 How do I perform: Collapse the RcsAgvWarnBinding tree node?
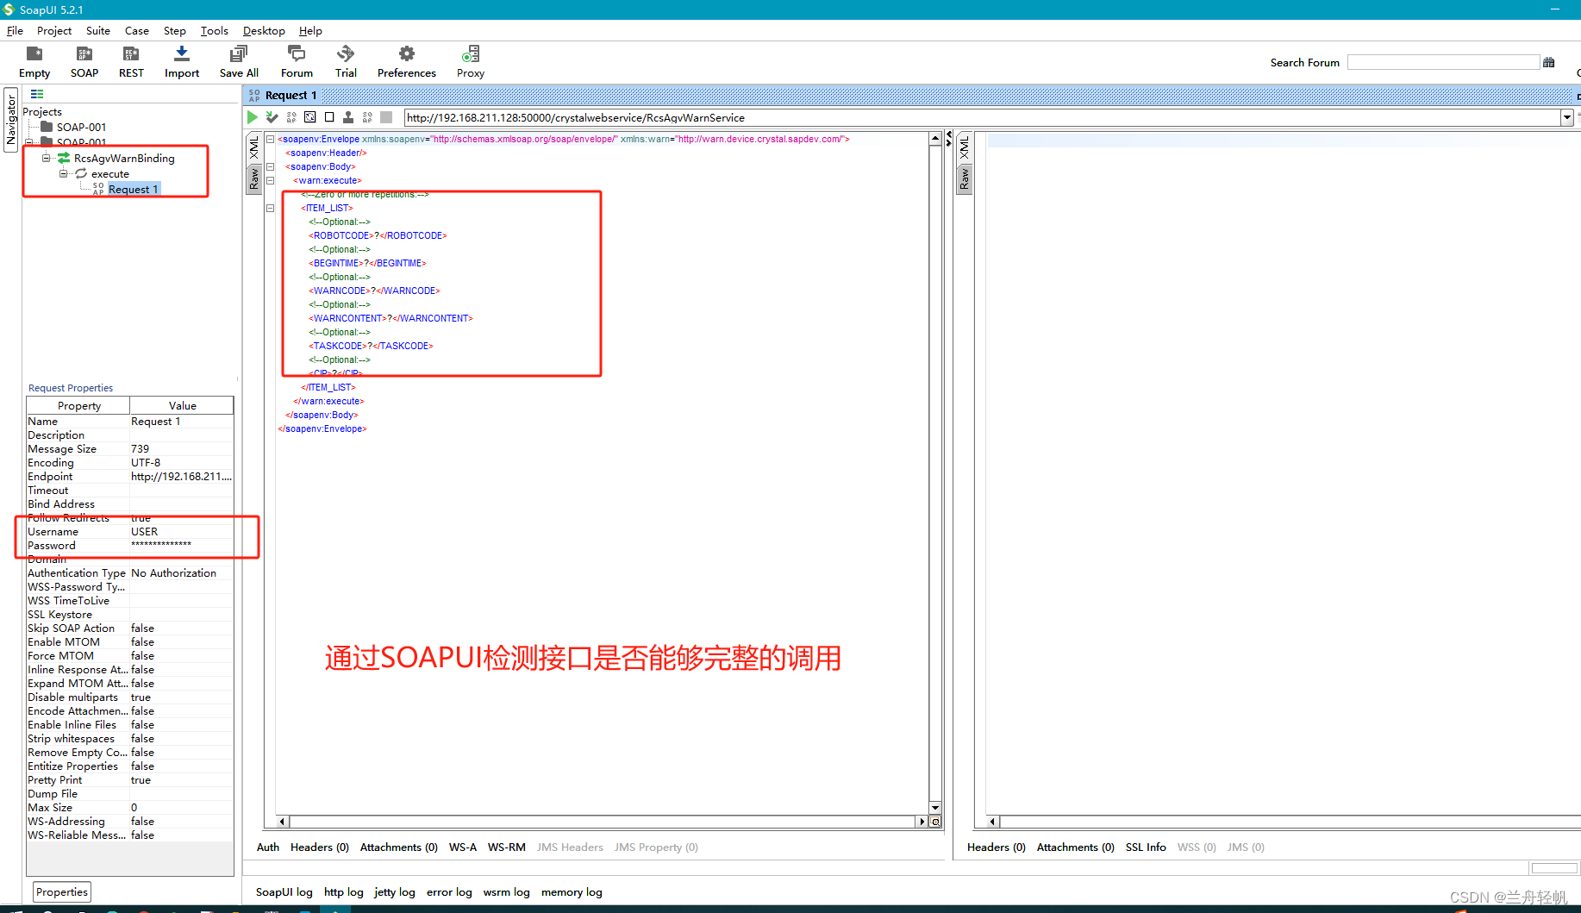pos(46,158)
